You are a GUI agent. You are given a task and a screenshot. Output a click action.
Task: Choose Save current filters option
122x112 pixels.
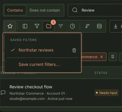click(x=39, y=64)
